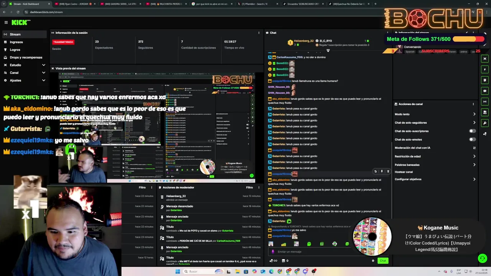The width and height of the screenshot is (491, 276).
Task: Open a new browser tab
Action: pyautogui.click(x=375, y=4)
